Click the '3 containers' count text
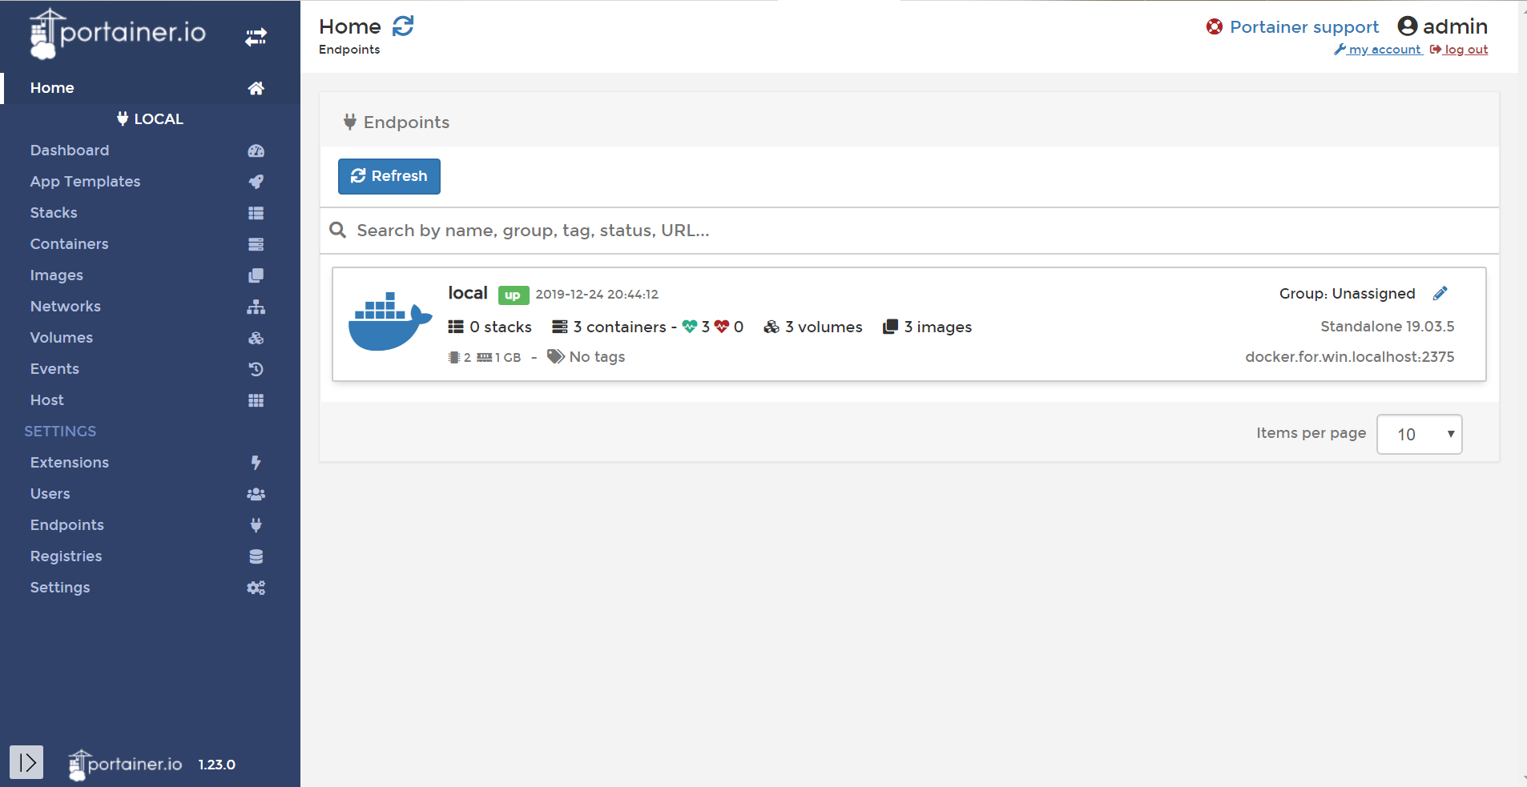Screen dimensions: 1527x787 [619, 327]
